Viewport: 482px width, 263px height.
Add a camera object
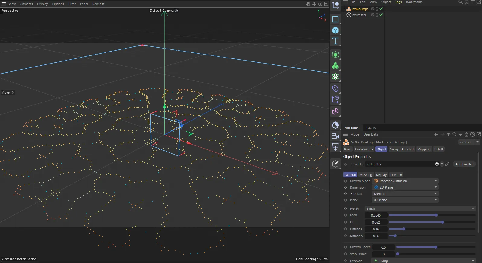[x=335, y=136]
